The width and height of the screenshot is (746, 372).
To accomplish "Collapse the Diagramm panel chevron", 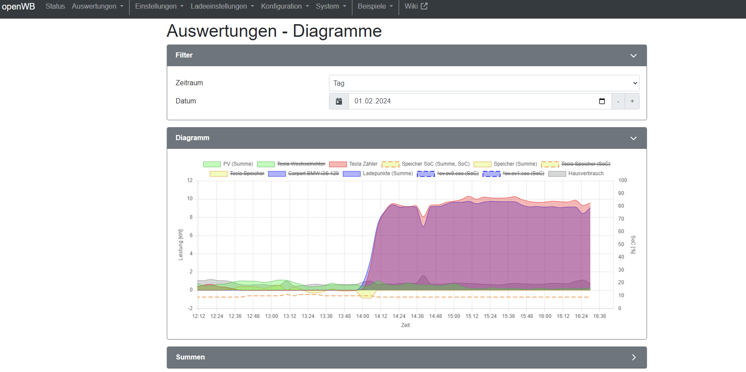I will [633, 138].
